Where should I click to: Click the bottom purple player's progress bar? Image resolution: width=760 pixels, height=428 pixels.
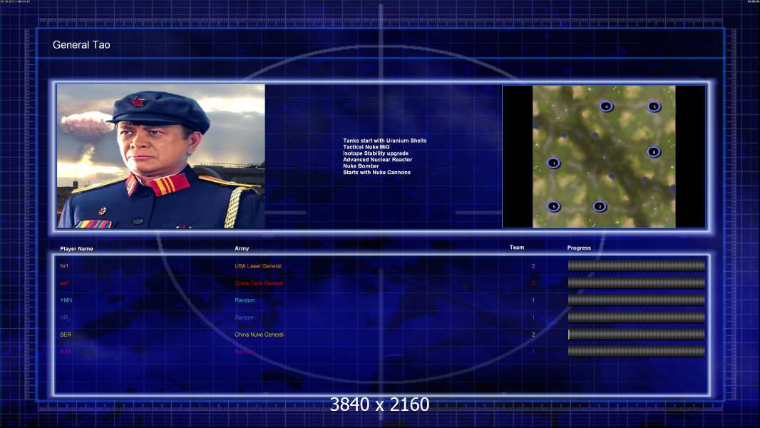tap(637, 351)
